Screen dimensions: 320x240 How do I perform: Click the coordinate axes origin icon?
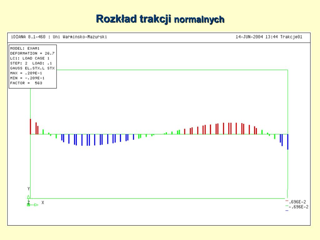[28, 205]
